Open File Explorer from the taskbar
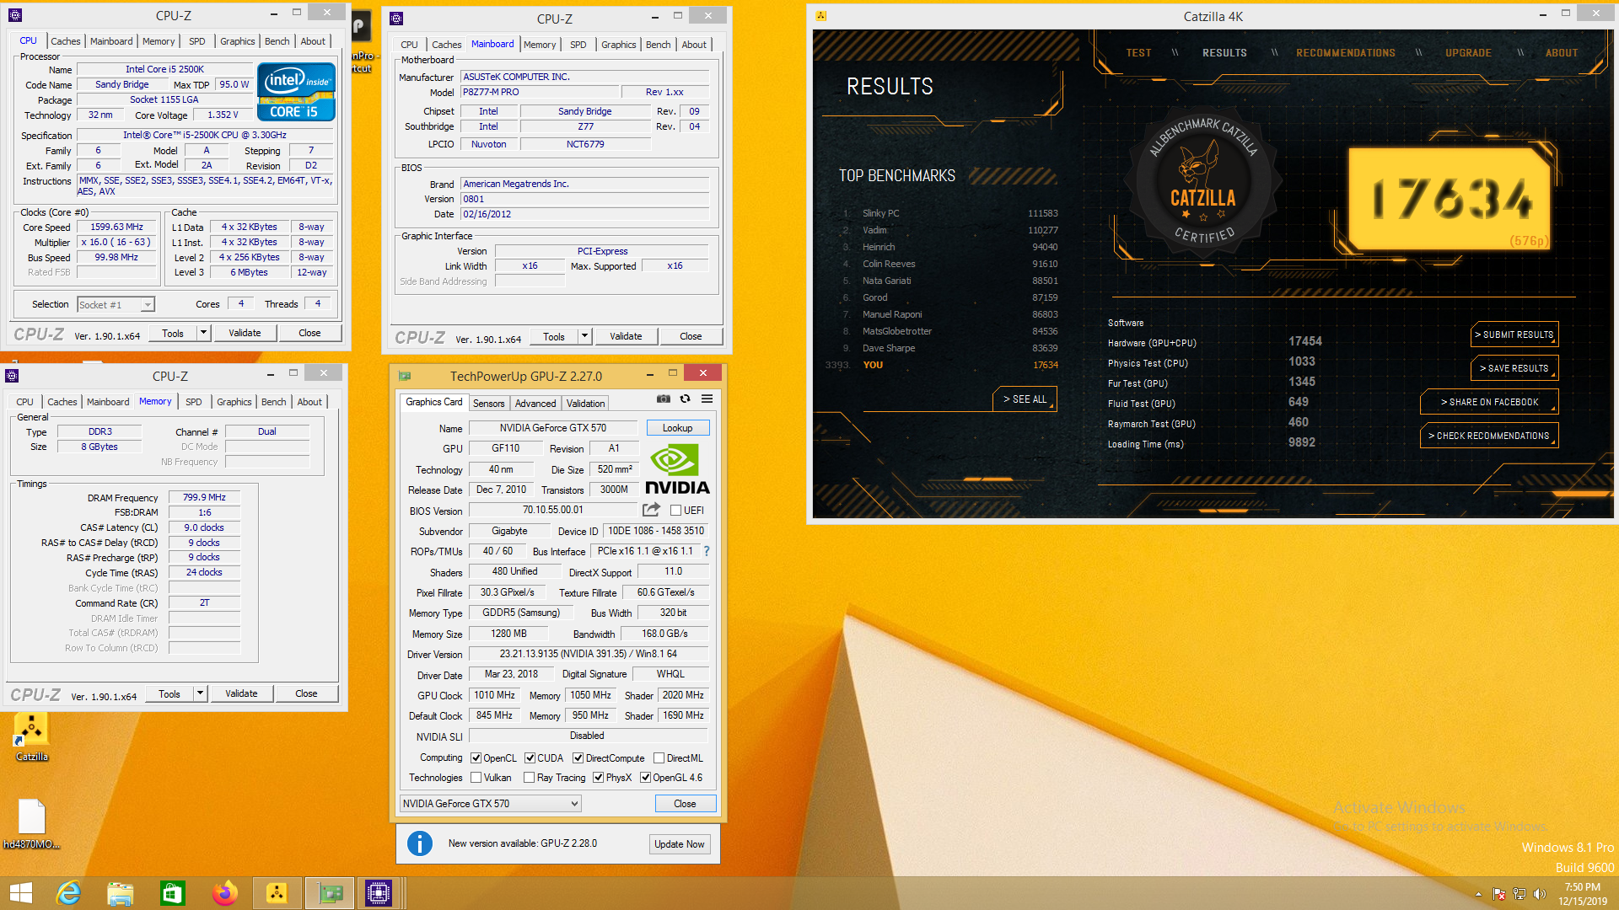 pos(120,893)
